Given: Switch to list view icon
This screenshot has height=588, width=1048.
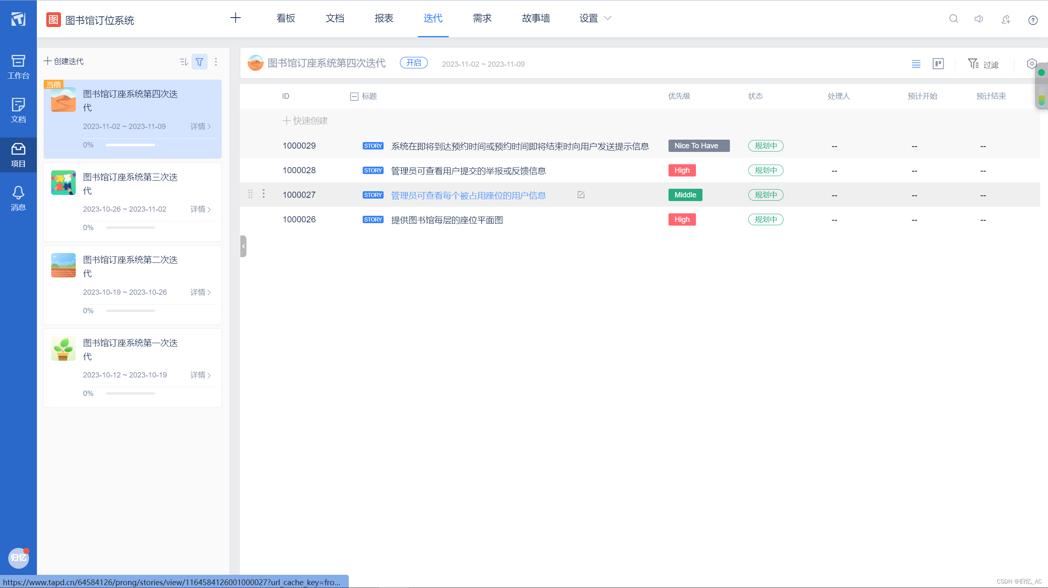Looking at the screenshot, I should coord(916,64).
